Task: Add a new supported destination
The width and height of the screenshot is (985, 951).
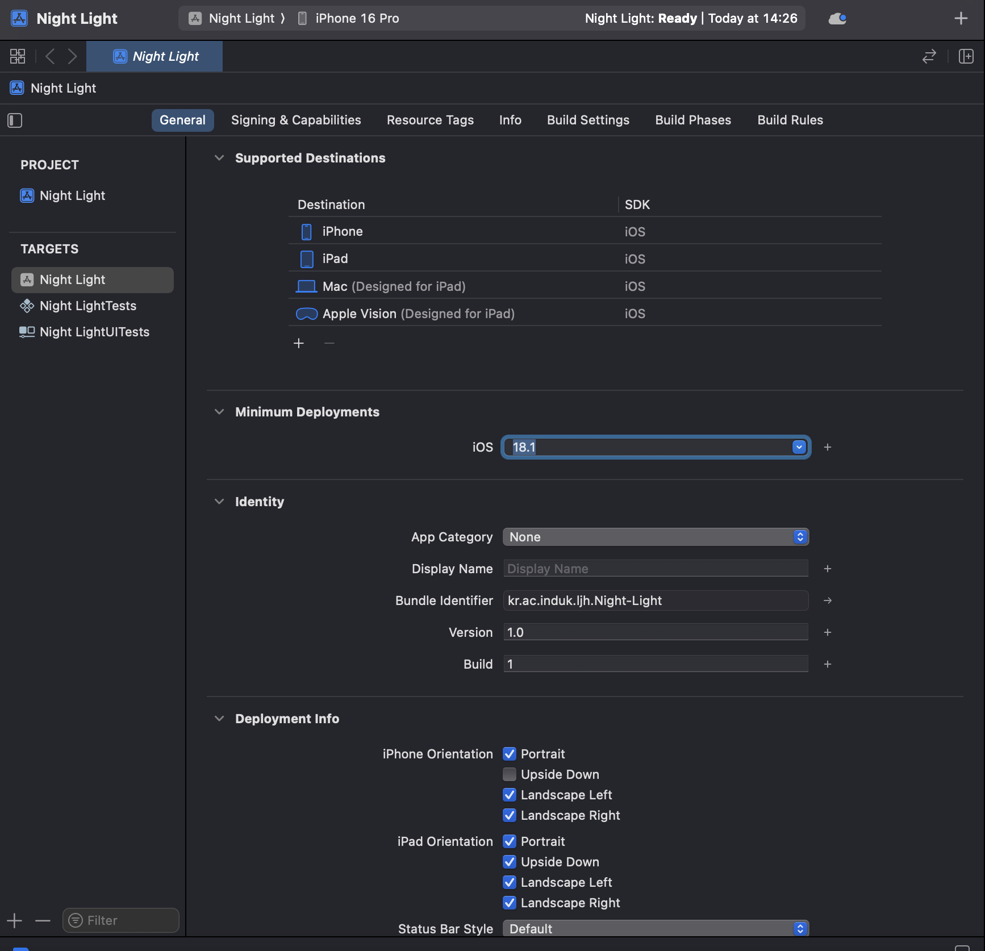Action: [x=299, y=343]
